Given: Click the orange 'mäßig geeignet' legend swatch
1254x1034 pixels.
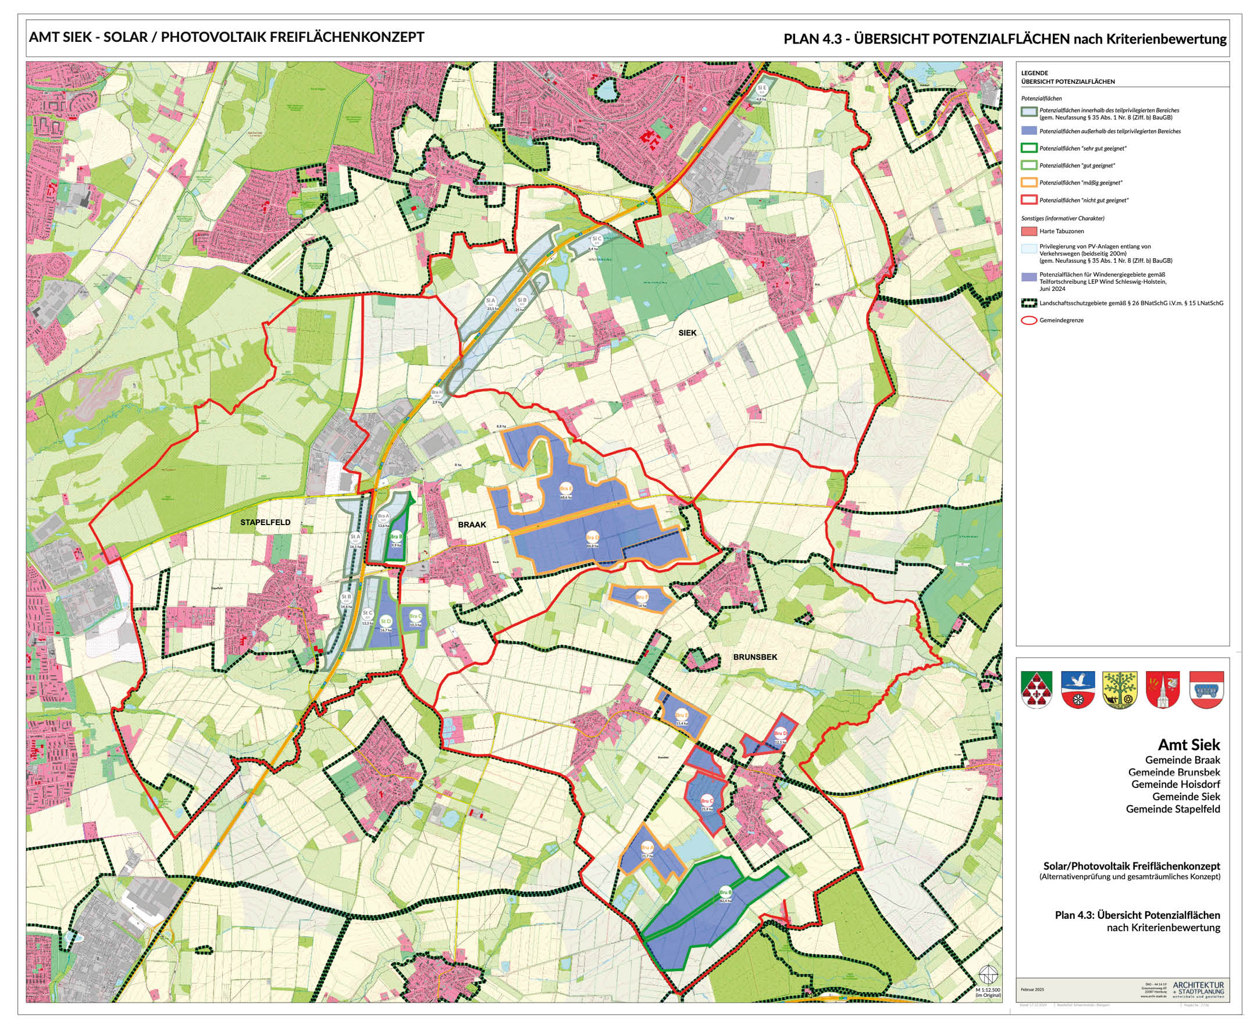Looking at the screenshot, I should (1029, 183).
